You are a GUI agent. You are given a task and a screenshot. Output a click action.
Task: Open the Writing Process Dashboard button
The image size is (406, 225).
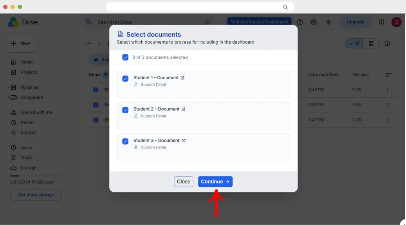point(260,22)
